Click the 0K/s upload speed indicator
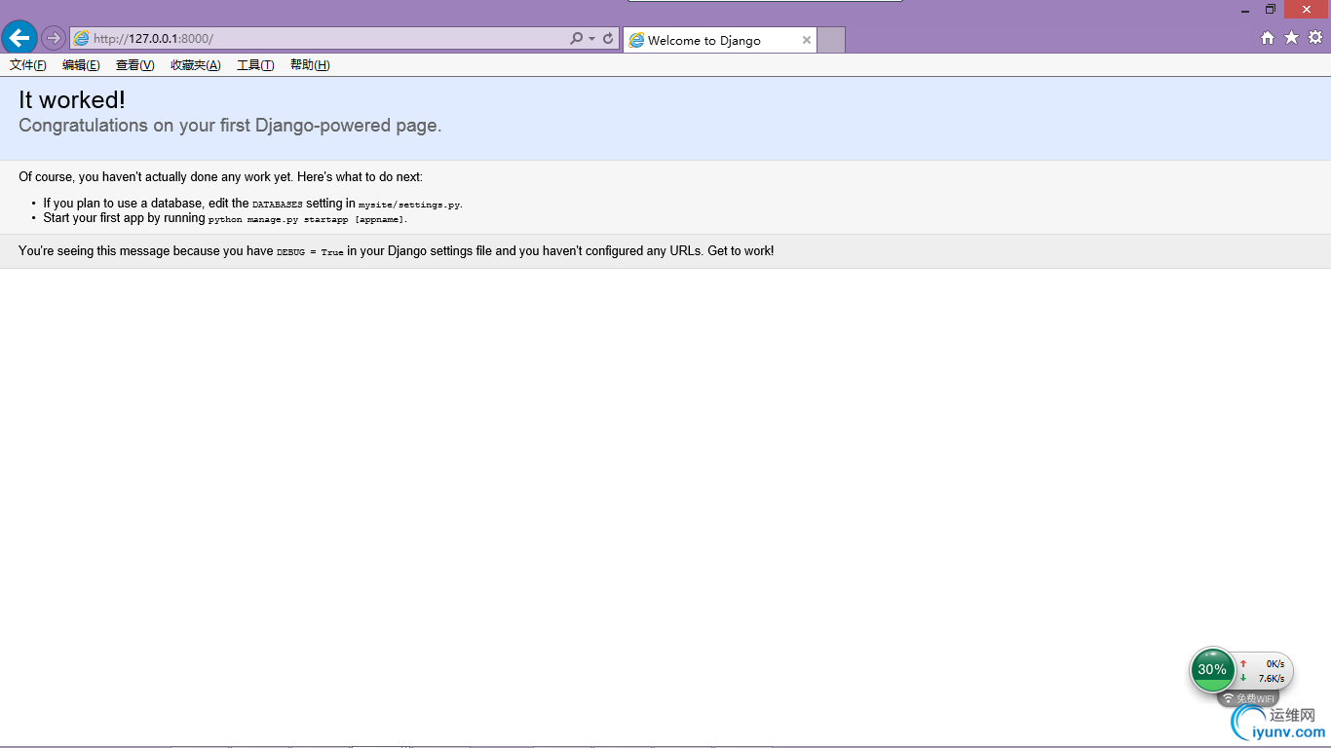1331x748 pixels. click(x=1263, y=664)
